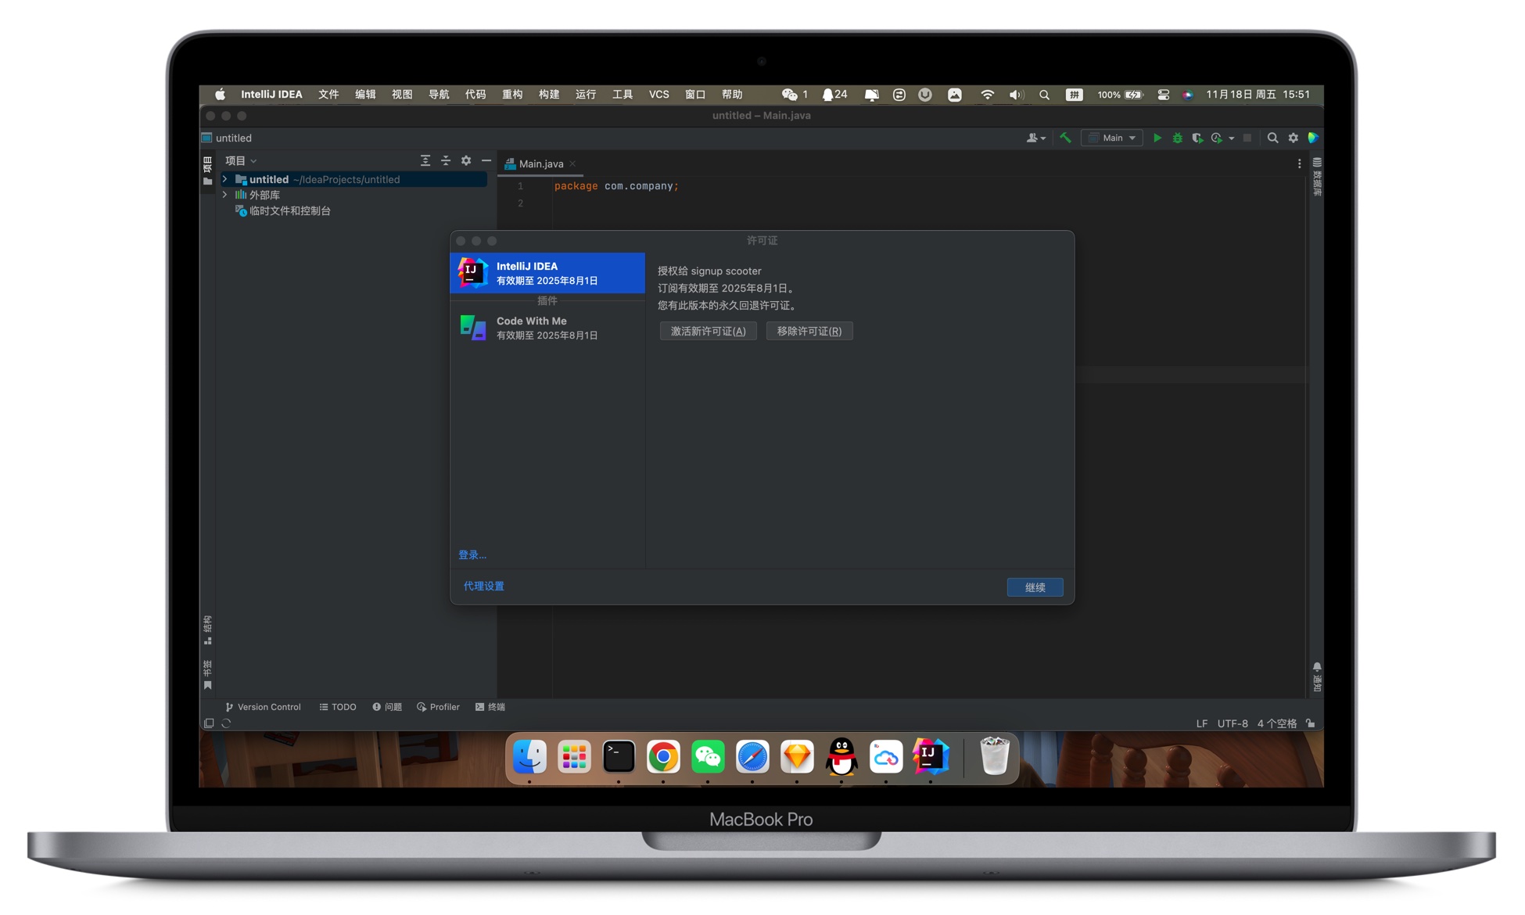Viewport: 1525px width, 915px height.
Task: Click the 登录... link
Action: (472, 554)
